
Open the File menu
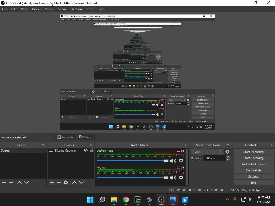tap(5, 9)
